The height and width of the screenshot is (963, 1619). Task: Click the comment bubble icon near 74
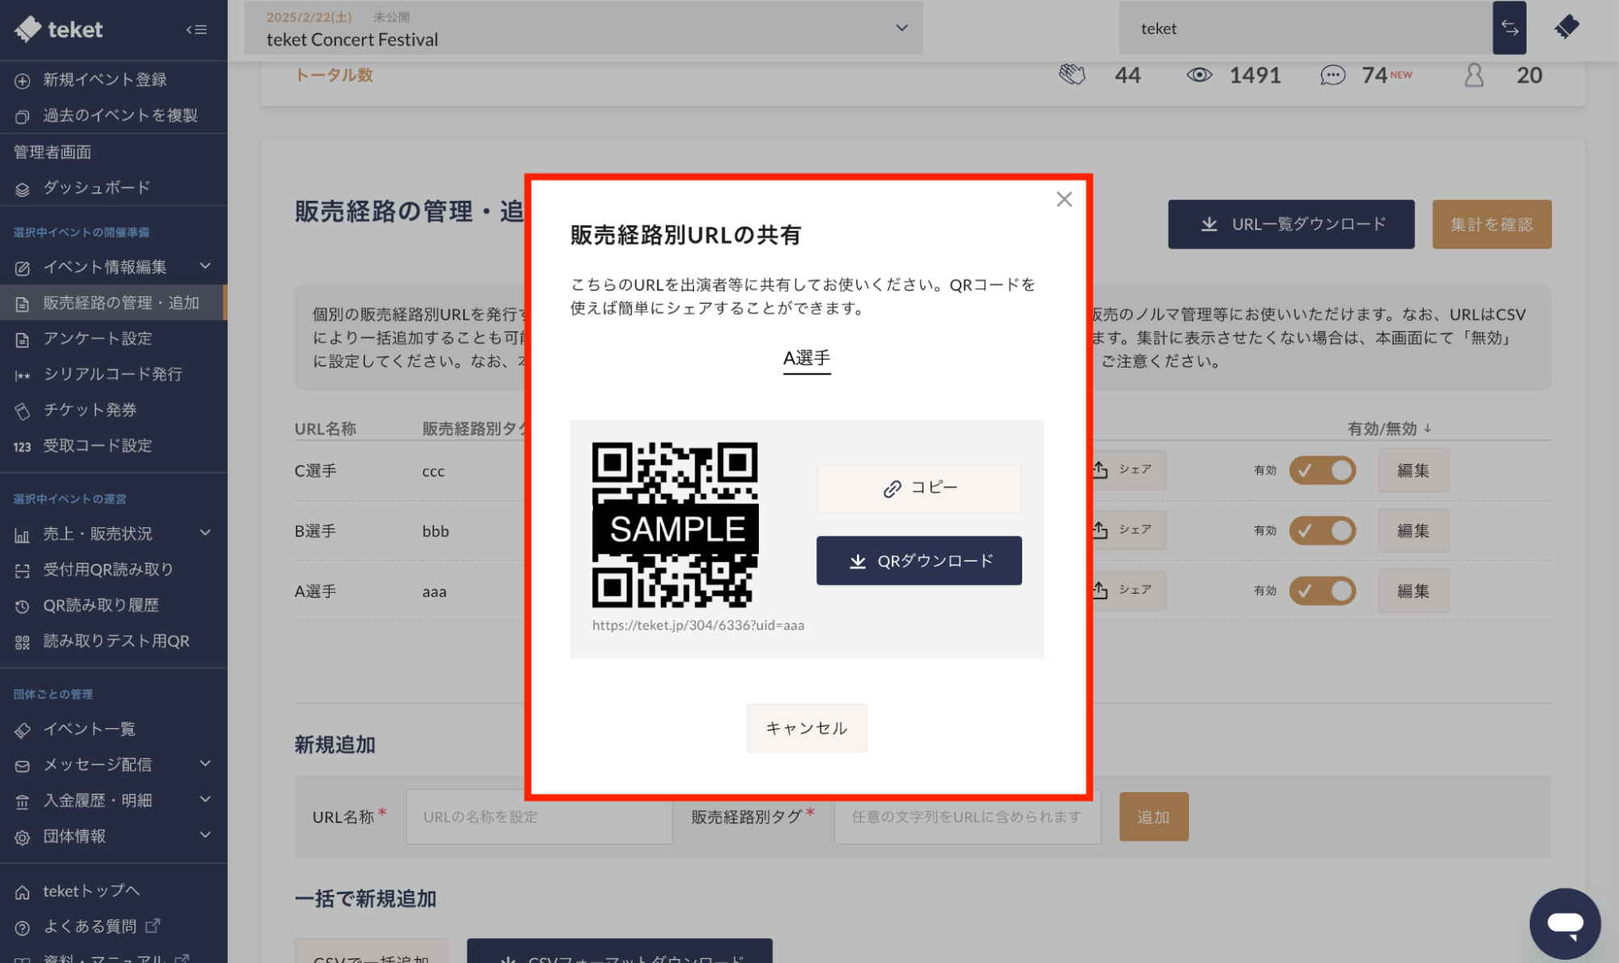[x=1332, y=75]
